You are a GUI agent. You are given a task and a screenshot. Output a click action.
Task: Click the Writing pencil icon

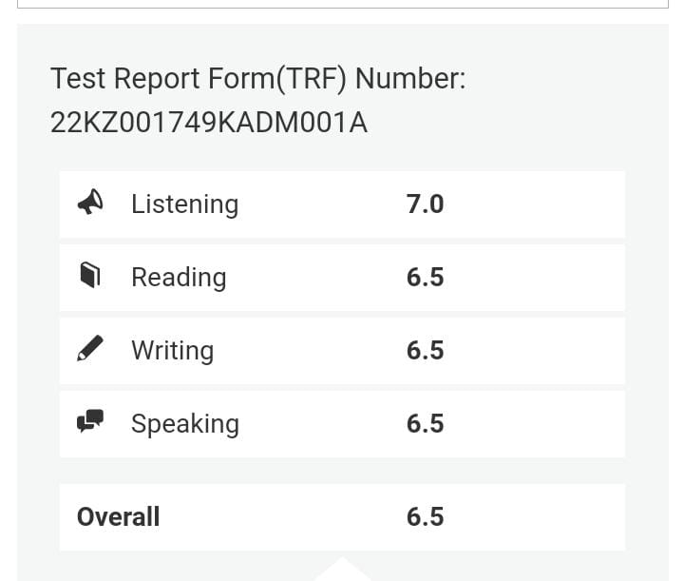click(90, 348)
